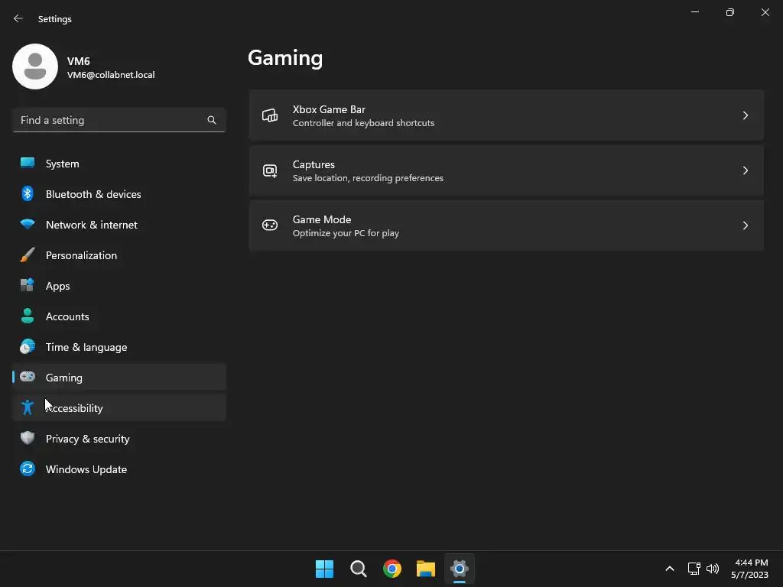
Task: Click the System monitor icon in sidebar
Action: (28, 163)
